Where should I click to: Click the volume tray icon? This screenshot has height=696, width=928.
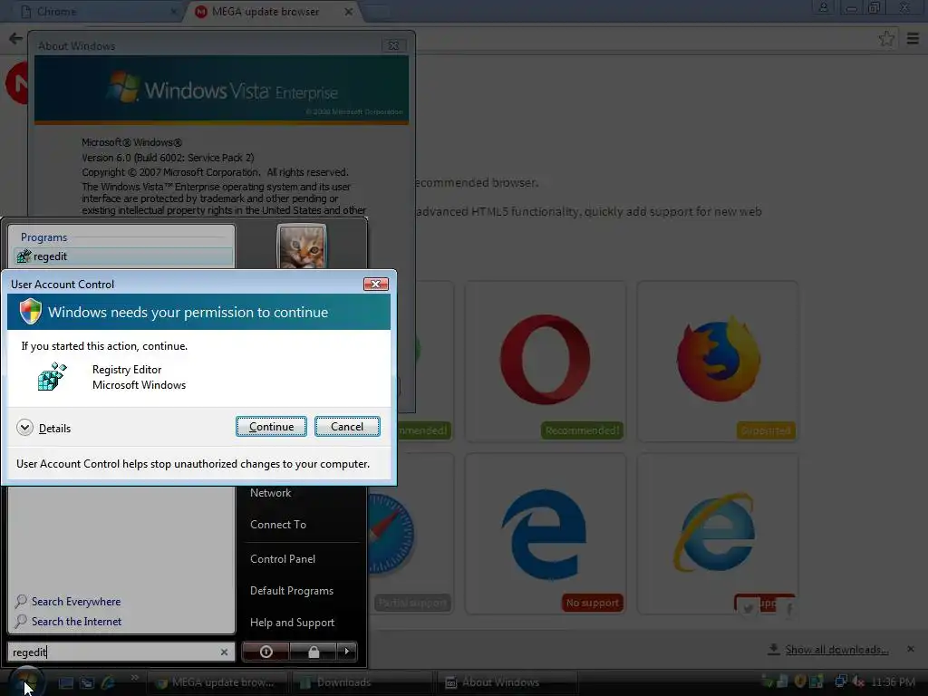pos(857,681)
